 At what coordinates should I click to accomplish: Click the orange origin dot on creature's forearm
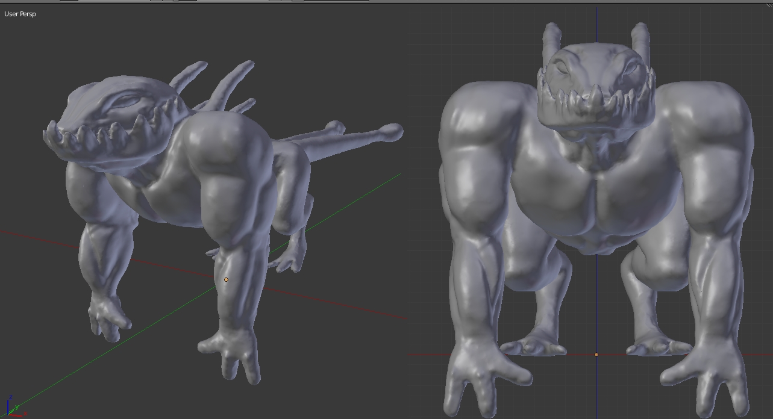pyautogui.click(x=226, y=279)
